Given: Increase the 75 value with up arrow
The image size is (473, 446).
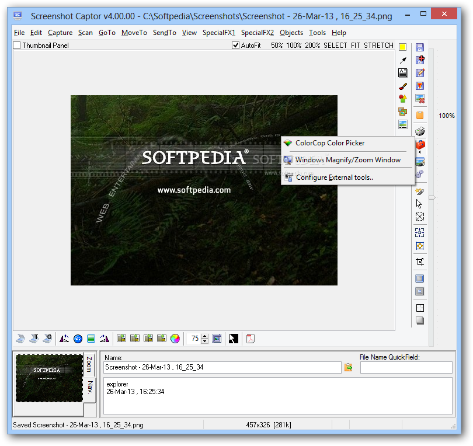Looking at the screenshot, I should 205,336.
